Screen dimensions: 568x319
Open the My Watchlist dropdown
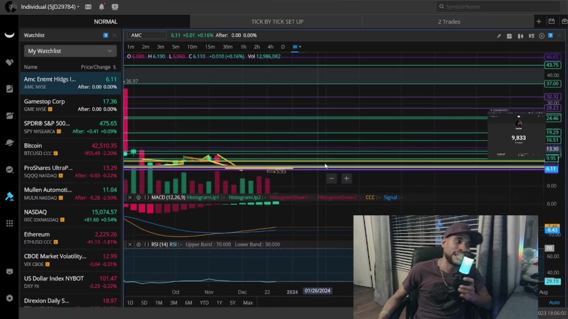[x=70, y=51]
